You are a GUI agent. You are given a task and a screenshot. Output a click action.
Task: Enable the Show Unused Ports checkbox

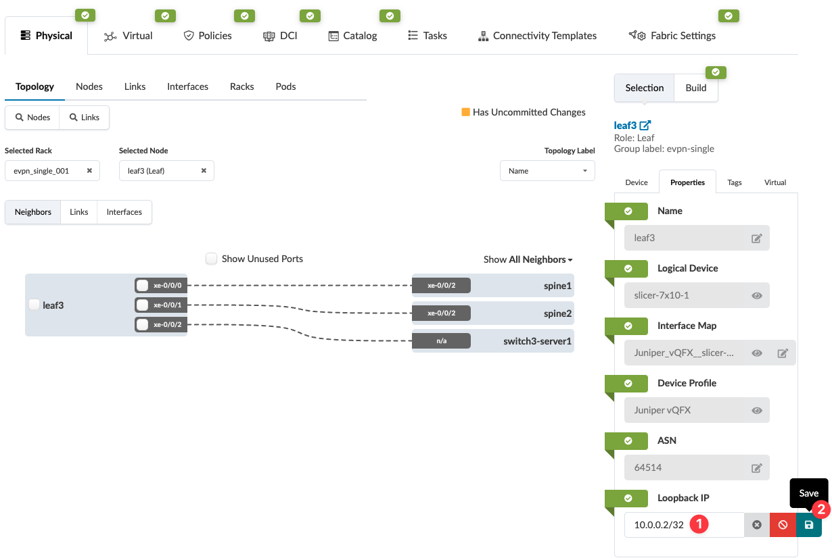tap(212, 259)
